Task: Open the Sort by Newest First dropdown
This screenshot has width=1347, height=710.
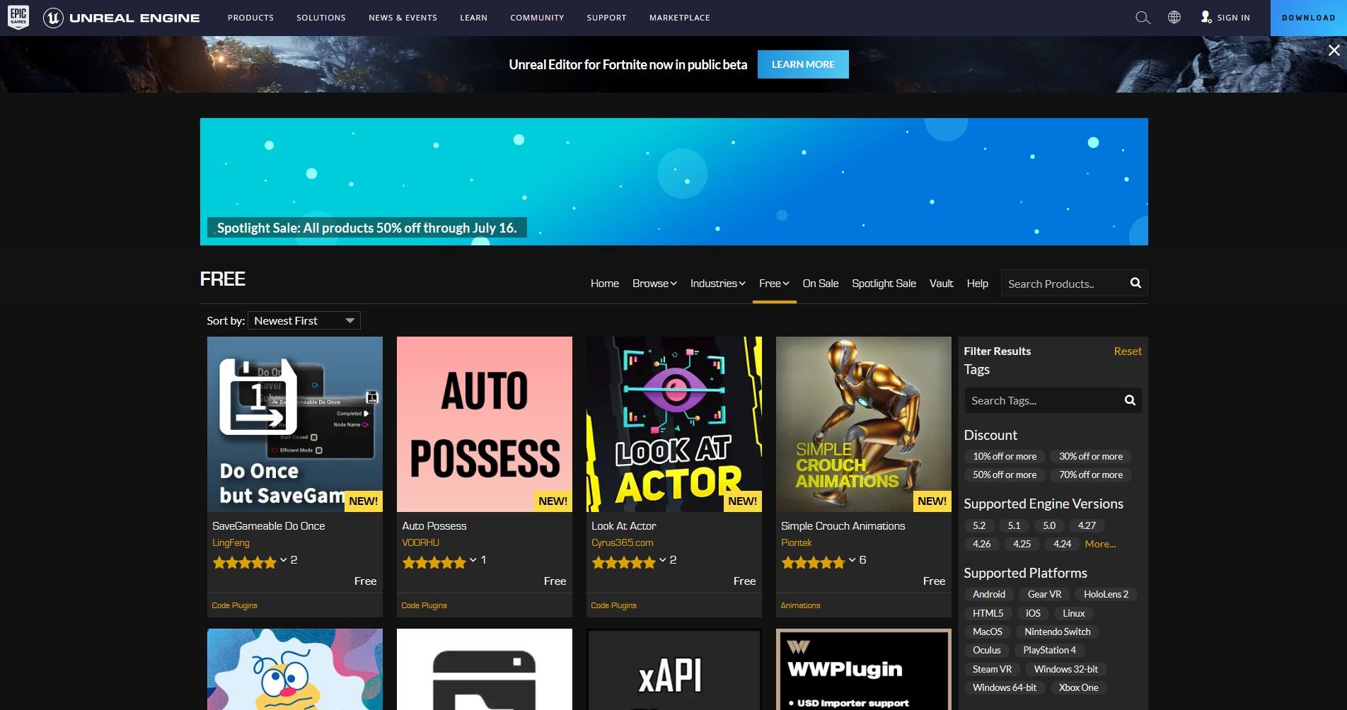Action: [304, 320]
